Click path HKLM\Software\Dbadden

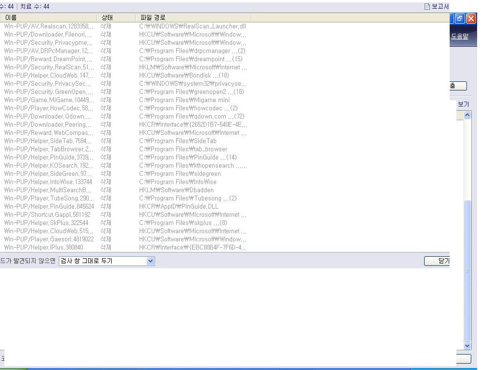[176, 190]
